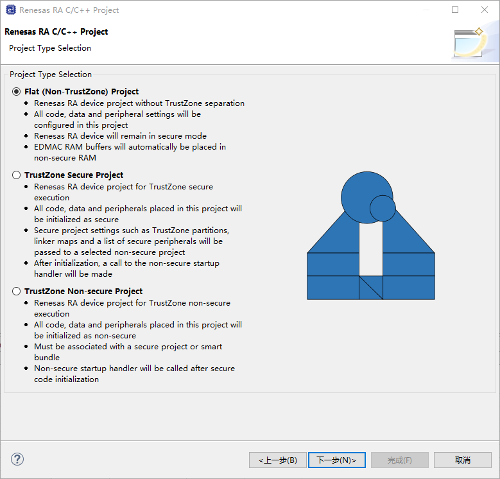Select TrustZone Non-secure Project radio button
500x479 pixels.
(x=16, y=291)
